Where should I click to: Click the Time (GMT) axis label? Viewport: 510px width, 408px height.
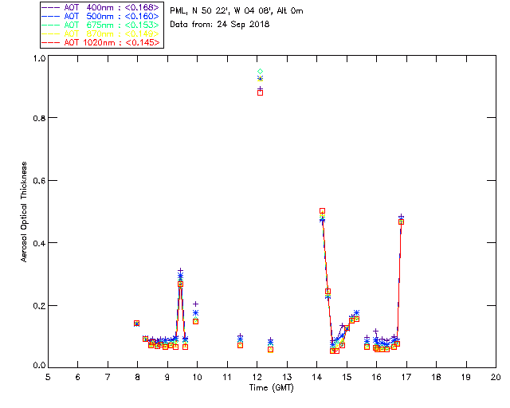271,388
